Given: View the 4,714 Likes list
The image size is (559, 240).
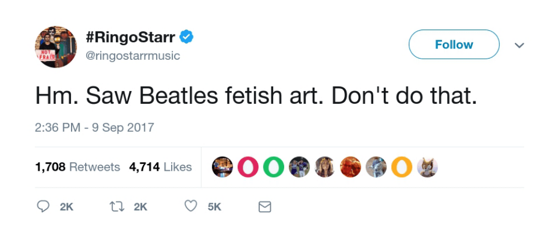Looking at the screenshot, I should [160, 167].
